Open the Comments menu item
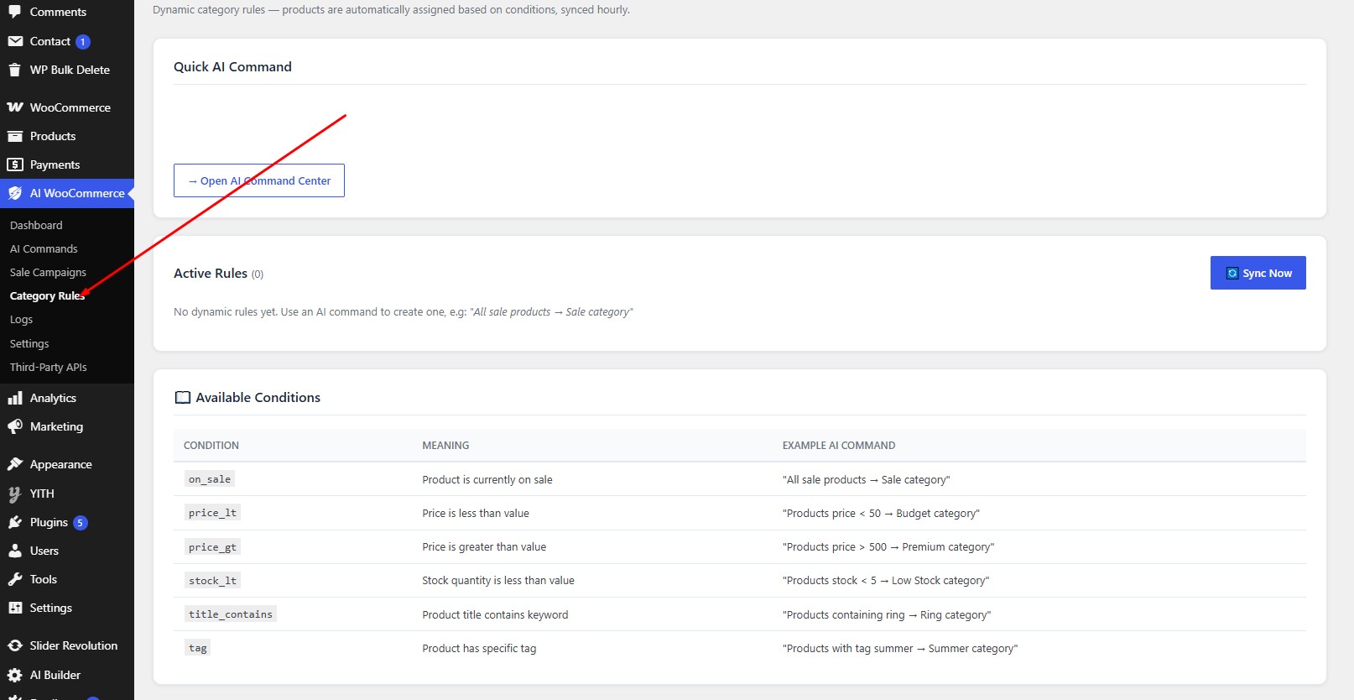The height and width of the screenshot is (700, 1354). pos(67,12)
